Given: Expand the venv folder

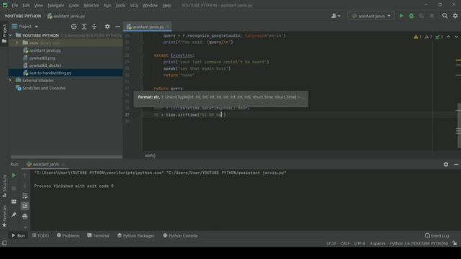Looking at the screenshot, I should (x=17, y=43).
